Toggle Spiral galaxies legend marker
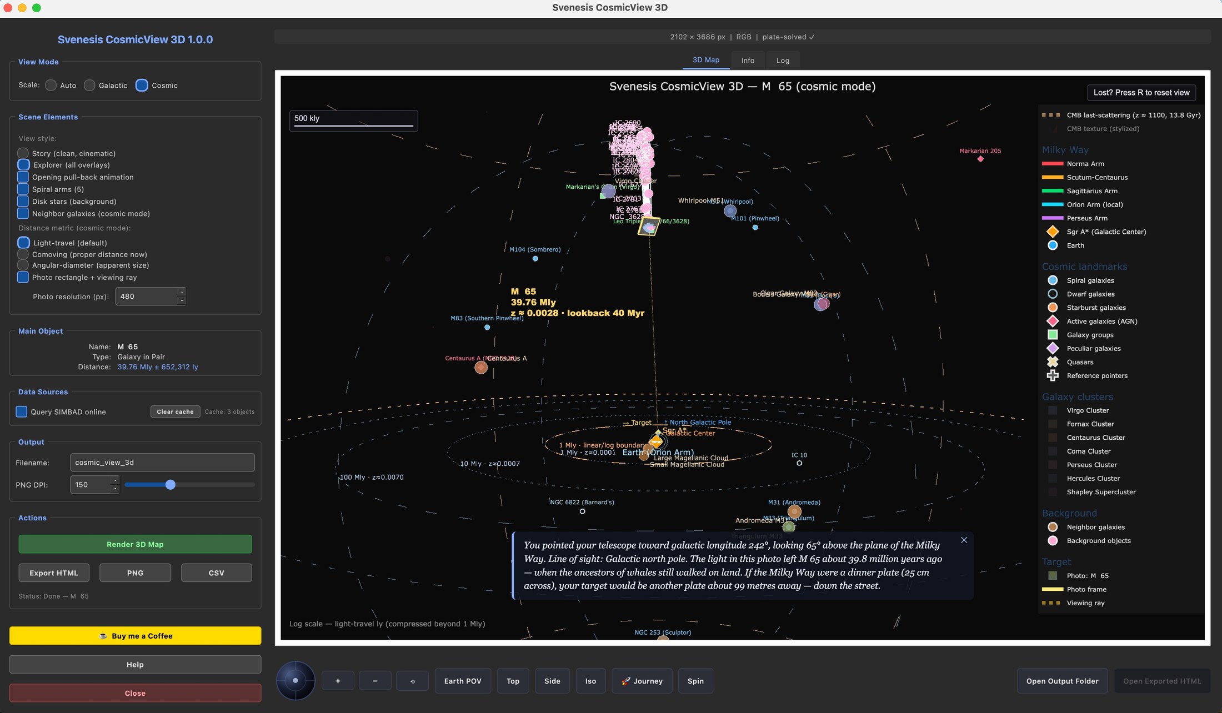1222x713 pixels. [x=1052, y=280]
